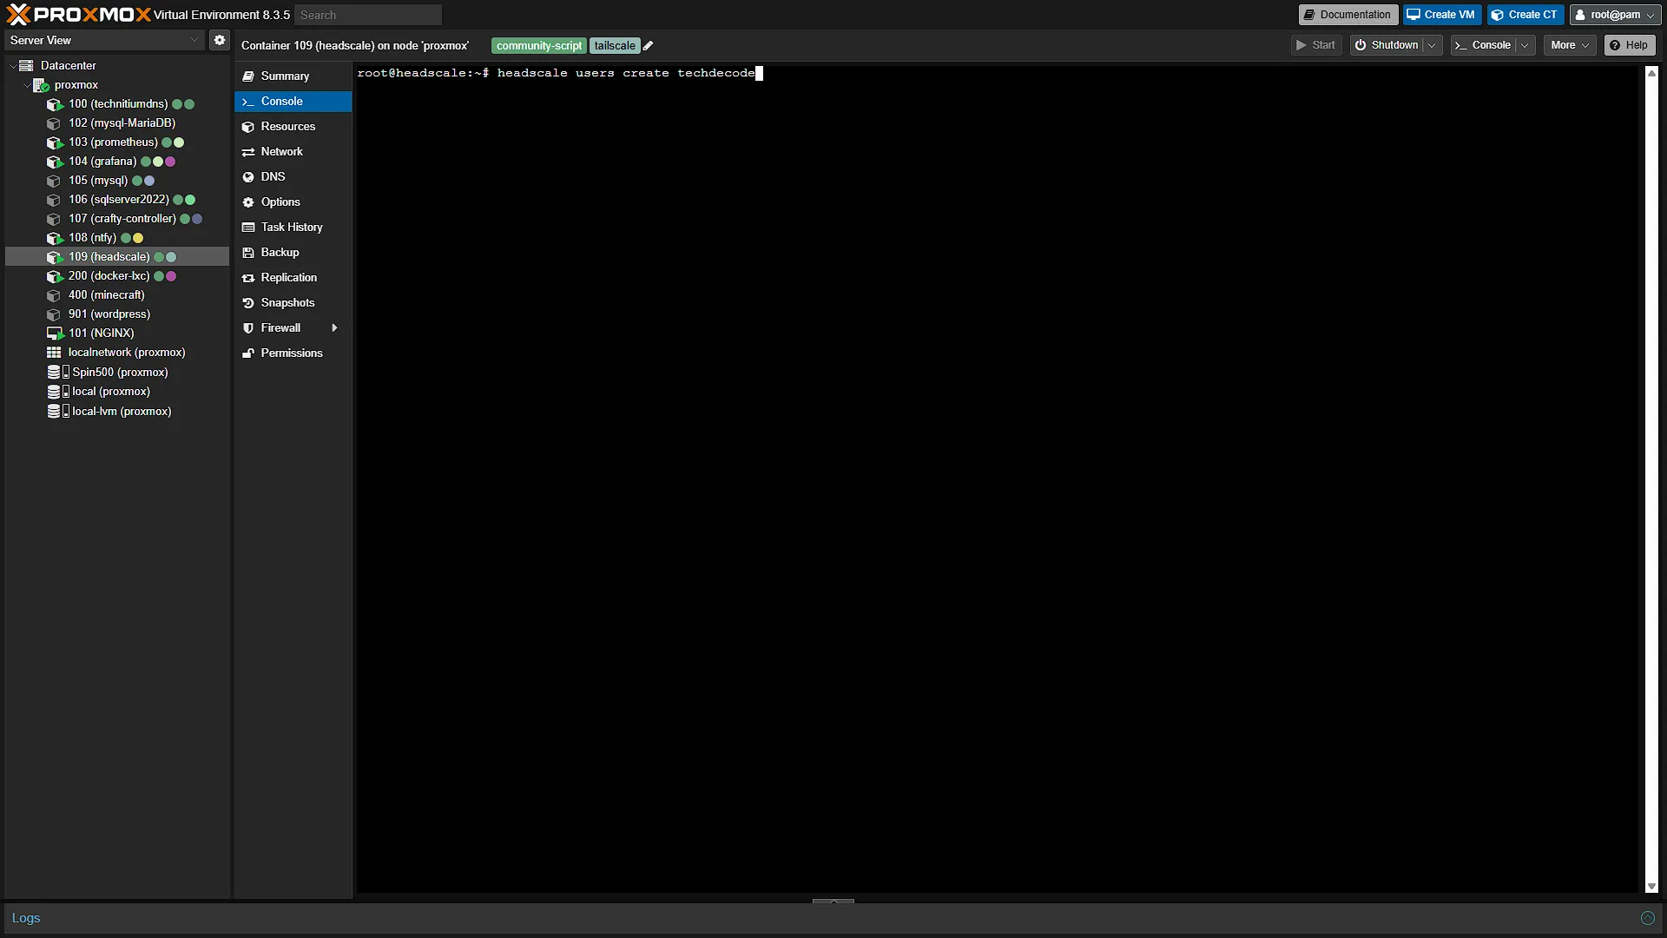Collapse the proxmox node expander
The width and height of the screenshot is (1667, 938).
(27, 85)
